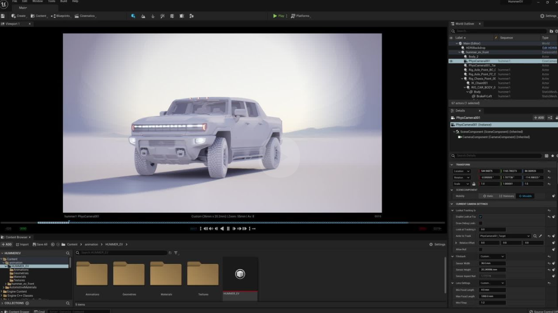Switch to Landscape mode icon
558x313 pixels.
(143, 16)
